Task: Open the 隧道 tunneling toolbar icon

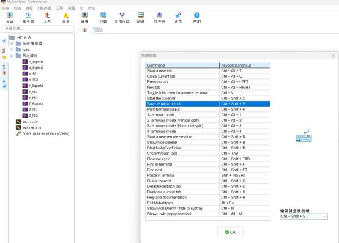Action: tap(141, 18)
